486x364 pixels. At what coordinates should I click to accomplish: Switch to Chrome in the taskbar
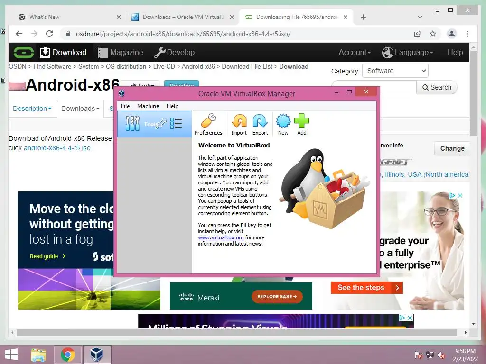(68, 355)
